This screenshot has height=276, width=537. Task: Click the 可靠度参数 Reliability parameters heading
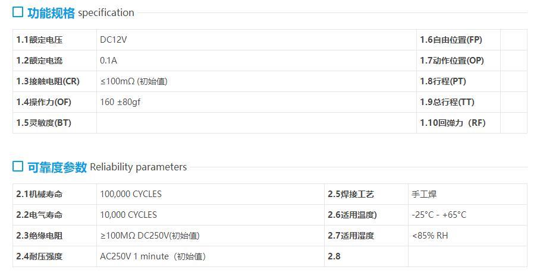[107, 167]
